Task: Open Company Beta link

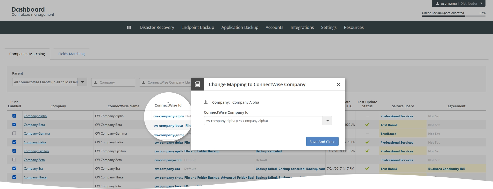Action: tap(34, 125)
